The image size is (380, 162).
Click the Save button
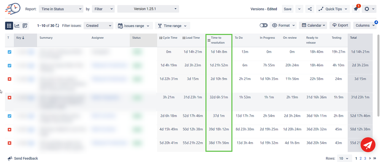click(x=288, y=9)
